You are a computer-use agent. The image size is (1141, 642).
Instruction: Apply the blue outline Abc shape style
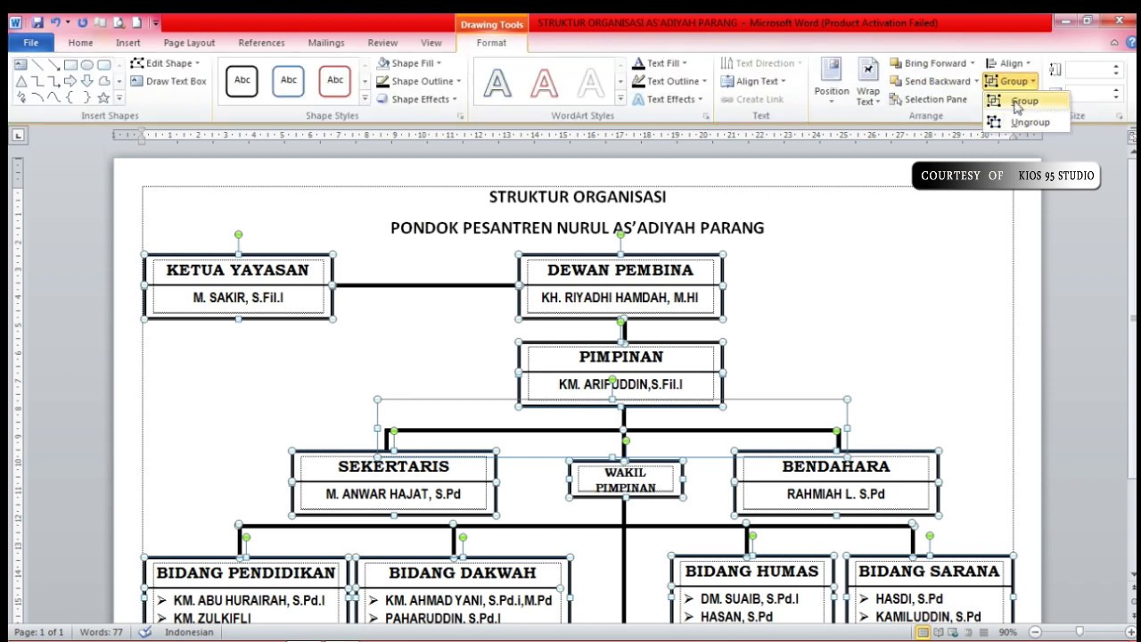(x=289, y=80)
